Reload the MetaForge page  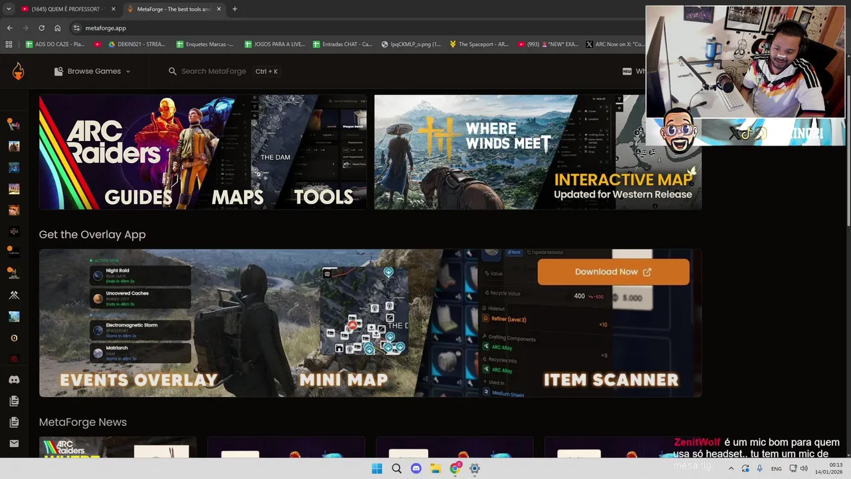coord(41,28)
